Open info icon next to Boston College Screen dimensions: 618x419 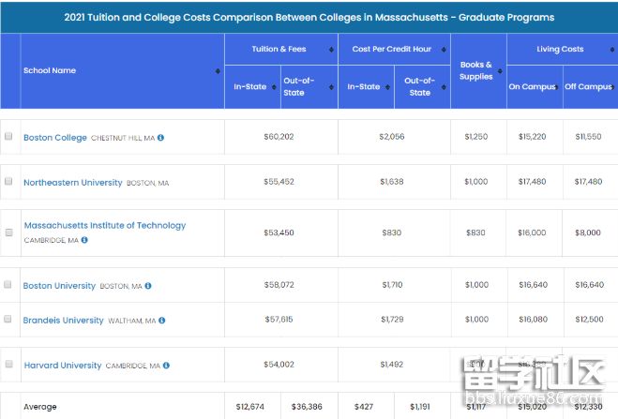click(x=160, y=138)
